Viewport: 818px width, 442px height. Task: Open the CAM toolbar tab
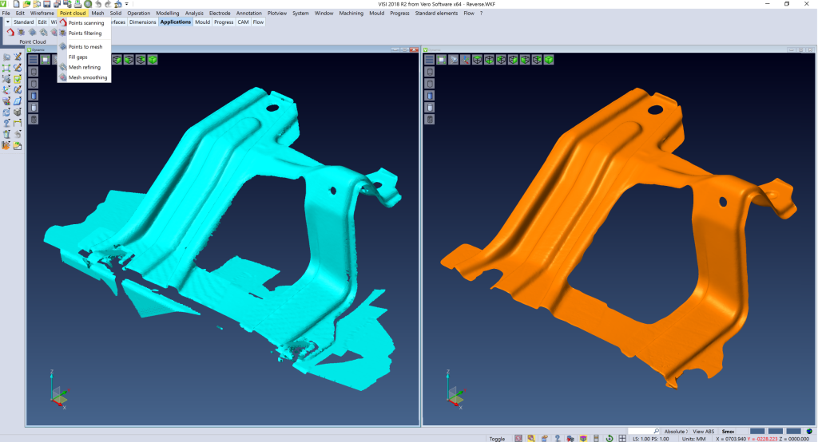pyautogui.click(x=242, y=22)
